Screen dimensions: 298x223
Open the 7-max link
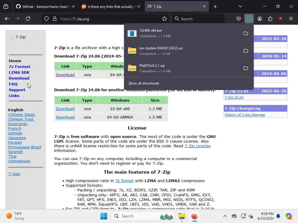14,174
